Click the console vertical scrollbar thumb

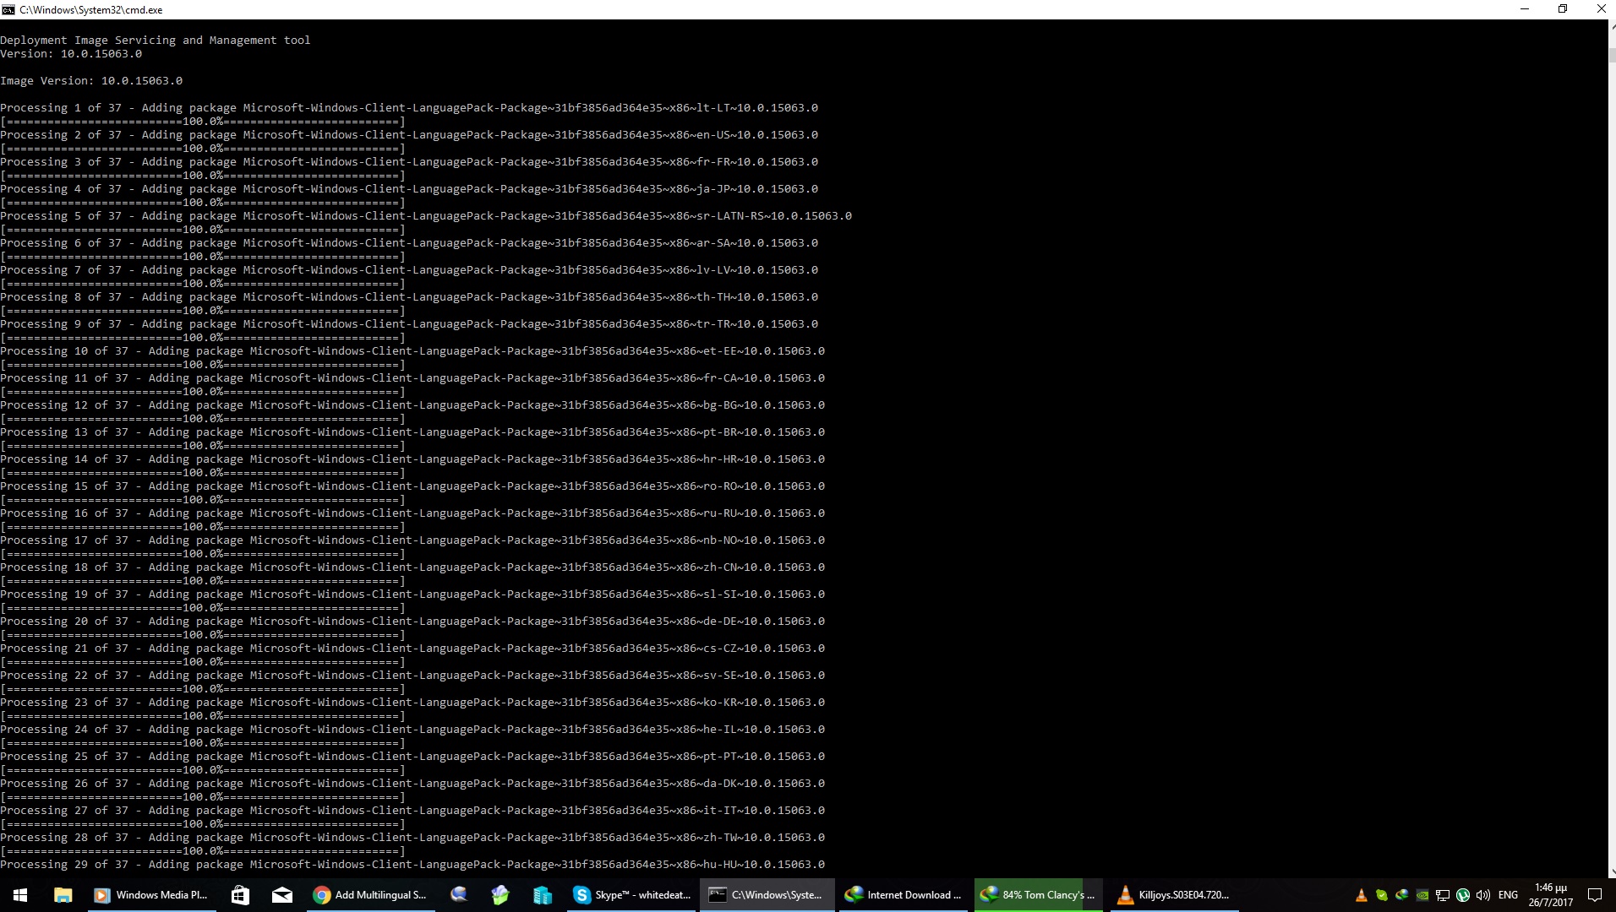1612,56
